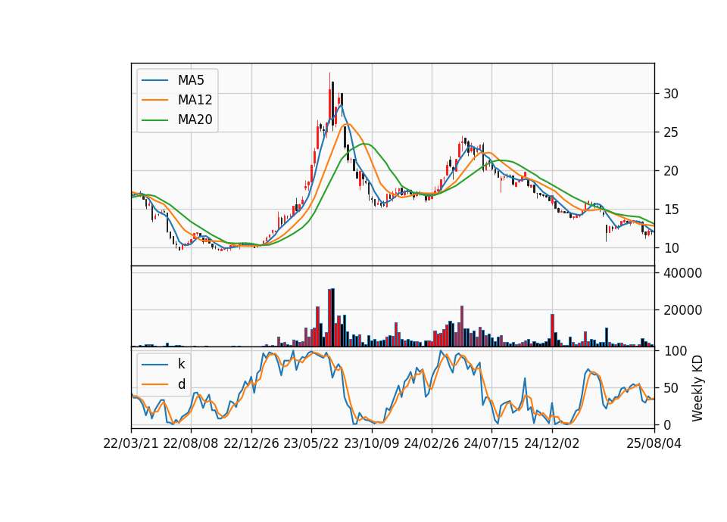Image resolution: width=727 pixels, height=522 pixels.
Task: Click the 24/07/15 date label
Action: pos(491,443)
